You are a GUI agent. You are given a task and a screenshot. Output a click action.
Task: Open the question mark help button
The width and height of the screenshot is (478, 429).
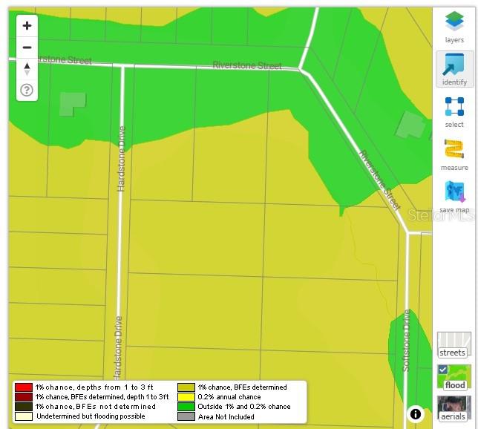coord(27,91)
